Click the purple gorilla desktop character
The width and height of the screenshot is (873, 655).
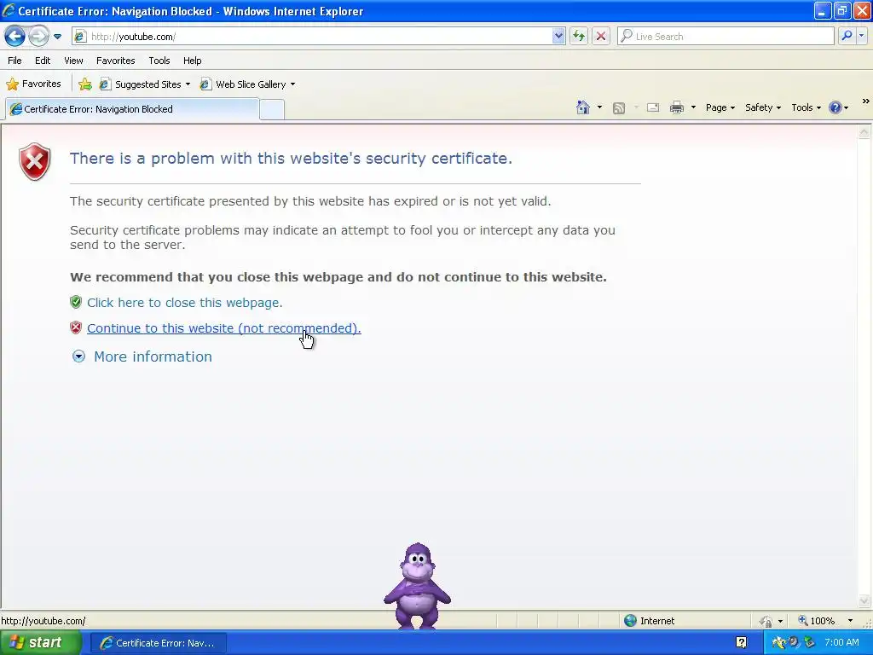417,586
